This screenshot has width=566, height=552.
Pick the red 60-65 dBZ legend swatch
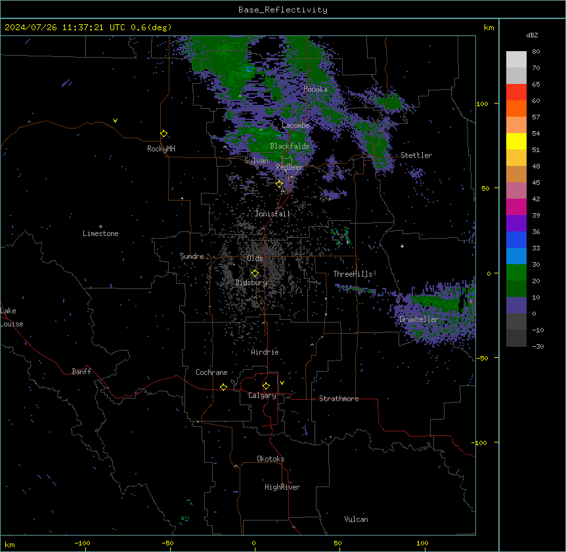tap(516, 92)
